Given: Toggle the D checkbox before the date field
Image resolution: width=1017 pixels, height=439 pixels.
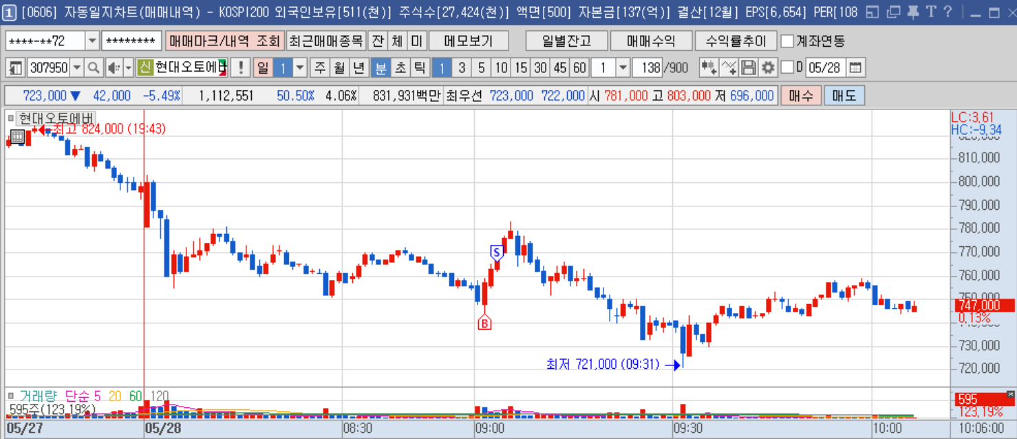Looking at the screenshot, I should 788,67.
